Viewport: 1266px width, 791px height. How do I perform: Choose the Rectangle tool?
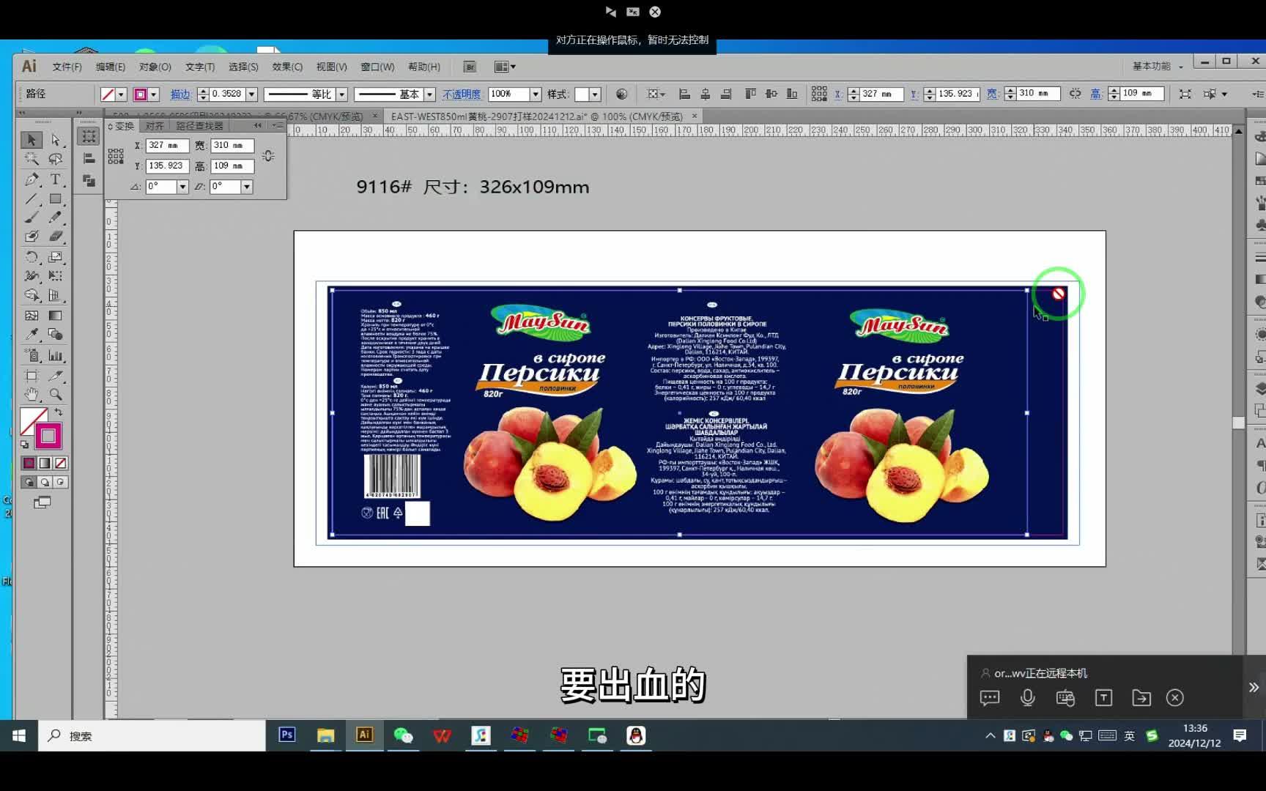coord(56,198)
